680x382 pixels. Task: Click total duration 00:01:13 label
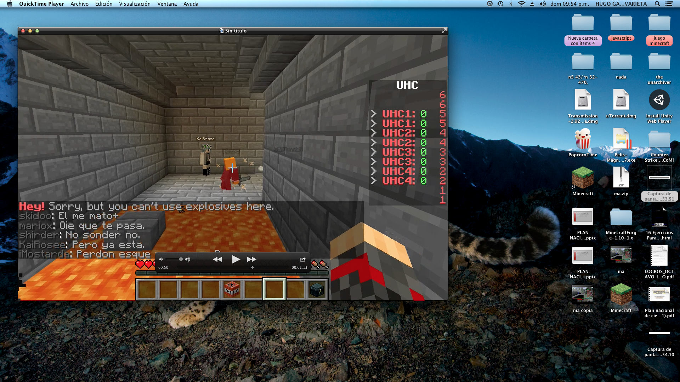tap(299, 267)
